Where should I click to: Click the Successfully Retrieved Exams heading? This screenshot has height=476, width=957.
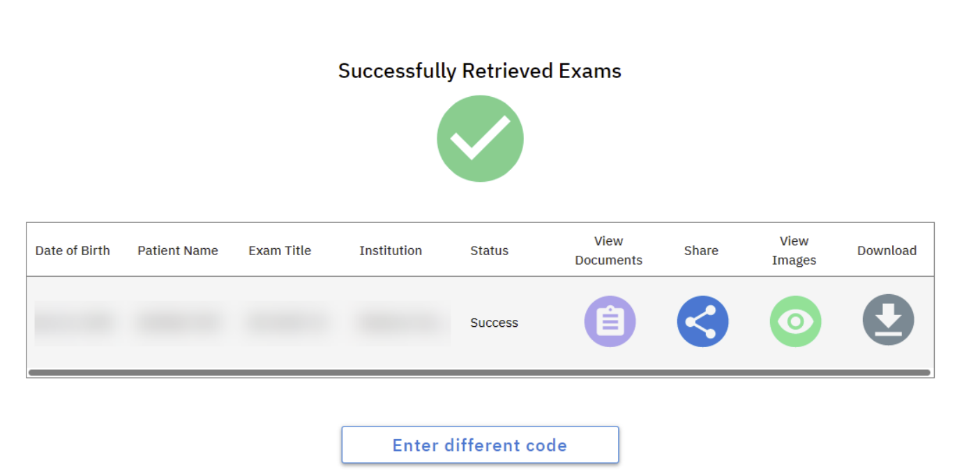(x=480, y=70)
